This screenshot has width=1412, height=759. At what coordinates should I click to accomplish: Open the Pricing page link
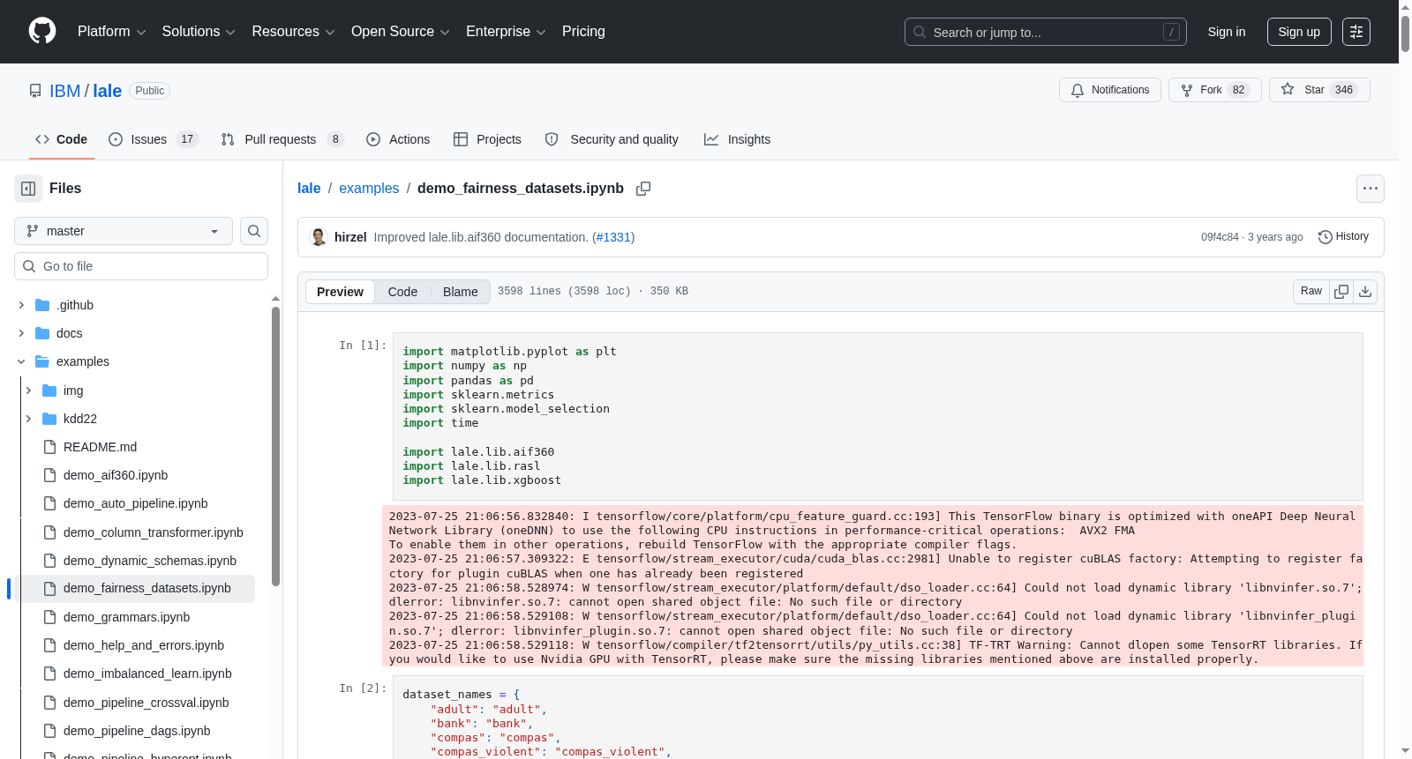[x=583, y=32]
